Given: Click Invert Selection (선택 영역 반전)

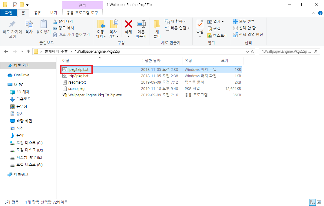Looking at the screenshot, I should pyautogui.click(x=248, y=35).
